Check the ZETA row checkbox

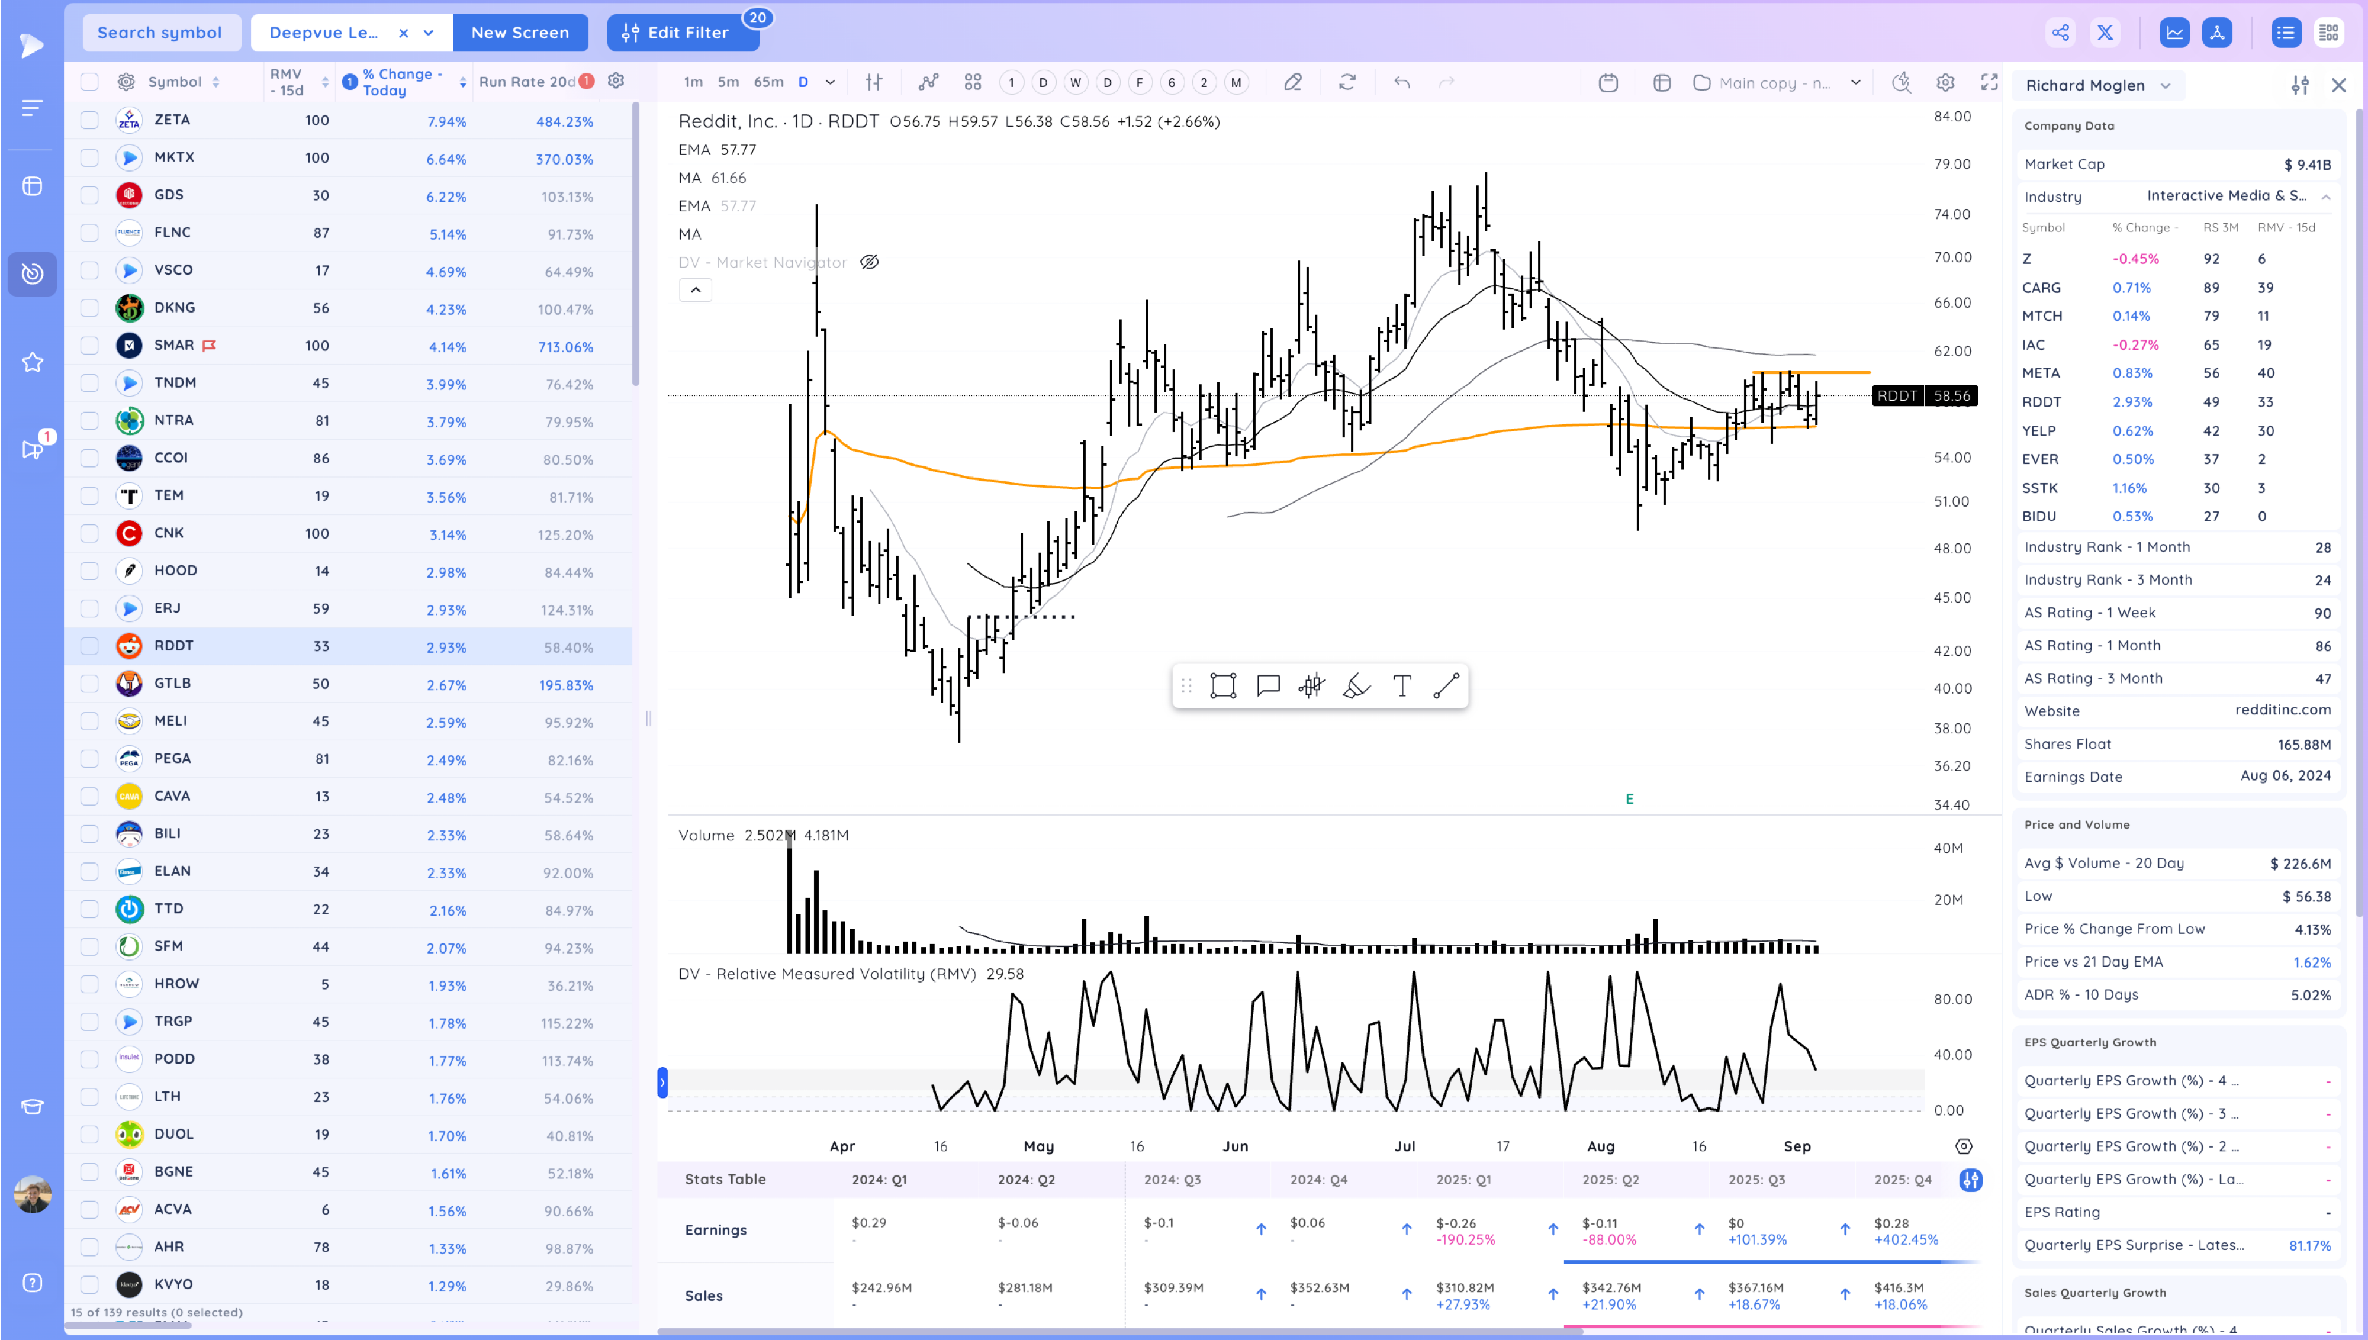click(89, 120)
